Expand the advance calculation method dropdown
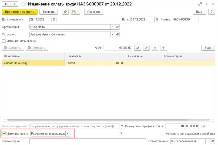The height and width of the screenshot is (145, 218). [x=68, y=134]
